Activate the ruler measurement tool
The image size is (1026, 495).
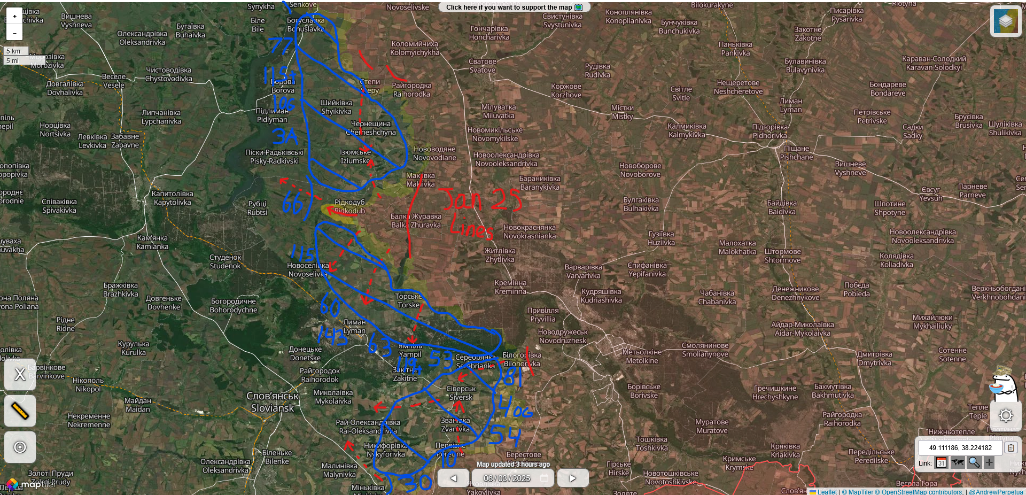(20, 411)
